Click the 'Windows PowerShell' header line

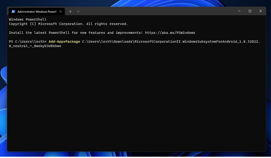click(x=28, y=19)
